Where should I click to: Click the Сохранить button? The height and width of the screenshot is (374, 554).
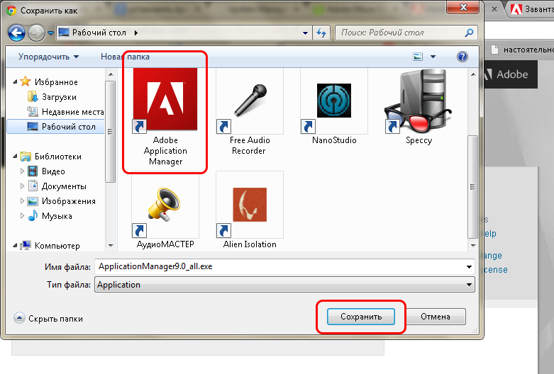[361, 317]
